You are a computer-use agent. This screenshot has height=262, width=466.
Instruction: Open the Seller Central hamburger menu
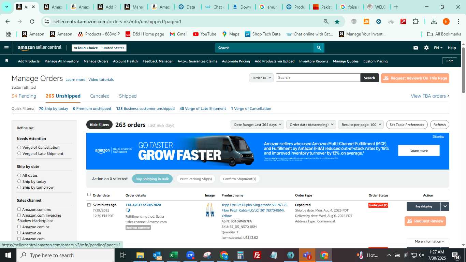6,48
